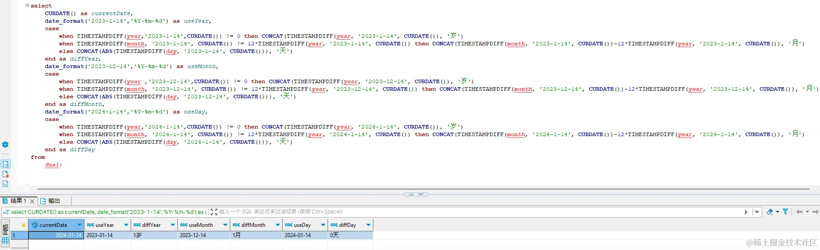Show the execution log icon with red mark
This screenshot has width=820, height=250.
pos(5,174)
